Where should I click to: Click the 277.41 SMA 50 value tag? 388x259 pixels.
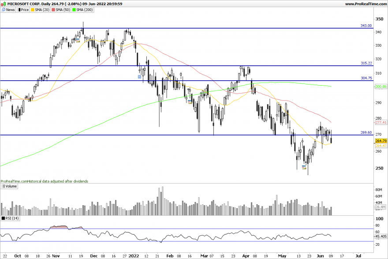click(x=381, y=122)
